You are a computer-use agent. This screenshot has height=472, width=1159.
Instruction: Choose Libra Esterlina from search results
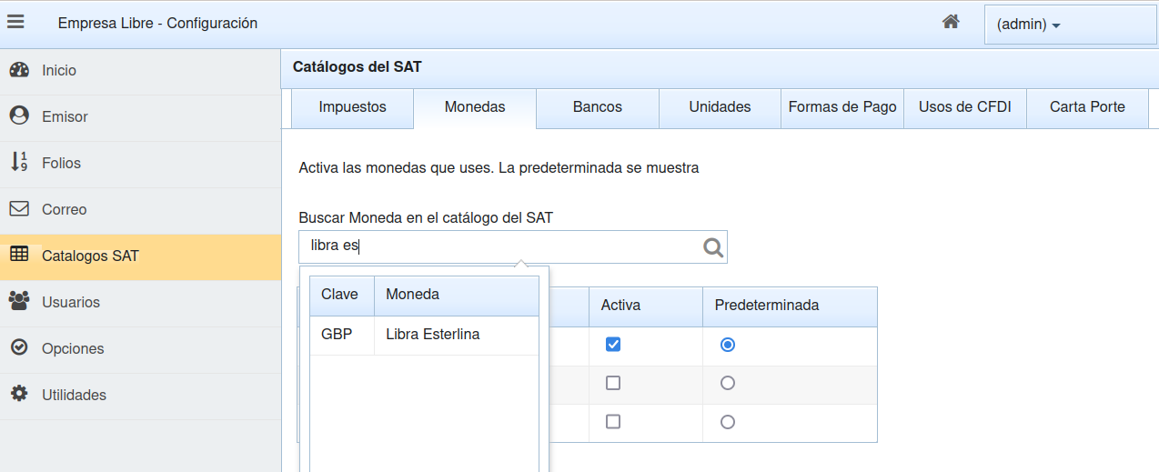432,335
